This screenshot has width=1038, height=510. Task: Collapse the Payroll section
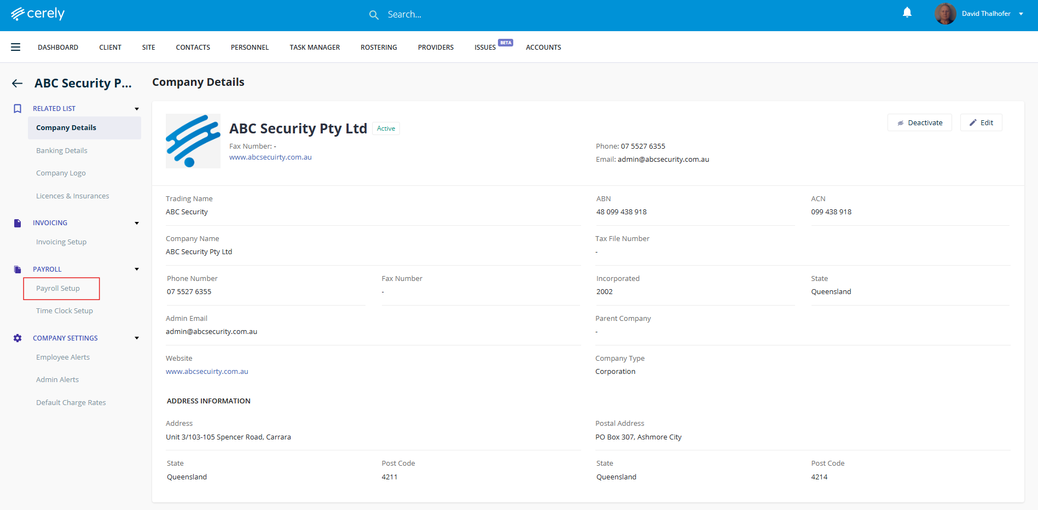coord(137,269)
